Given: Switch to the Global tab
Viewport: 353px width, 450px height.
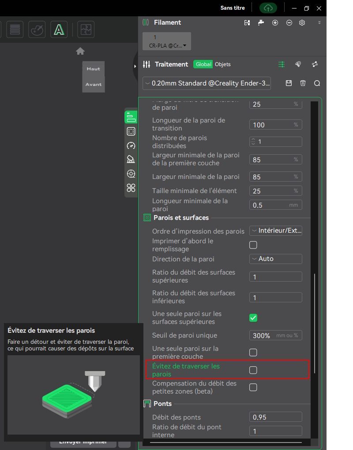Looking at the screenshot, I should [x=203, y=64].
